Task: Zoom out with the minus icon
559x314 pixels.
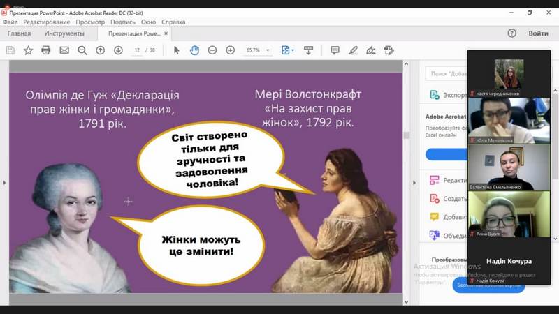Action: (x=212, y=50)
